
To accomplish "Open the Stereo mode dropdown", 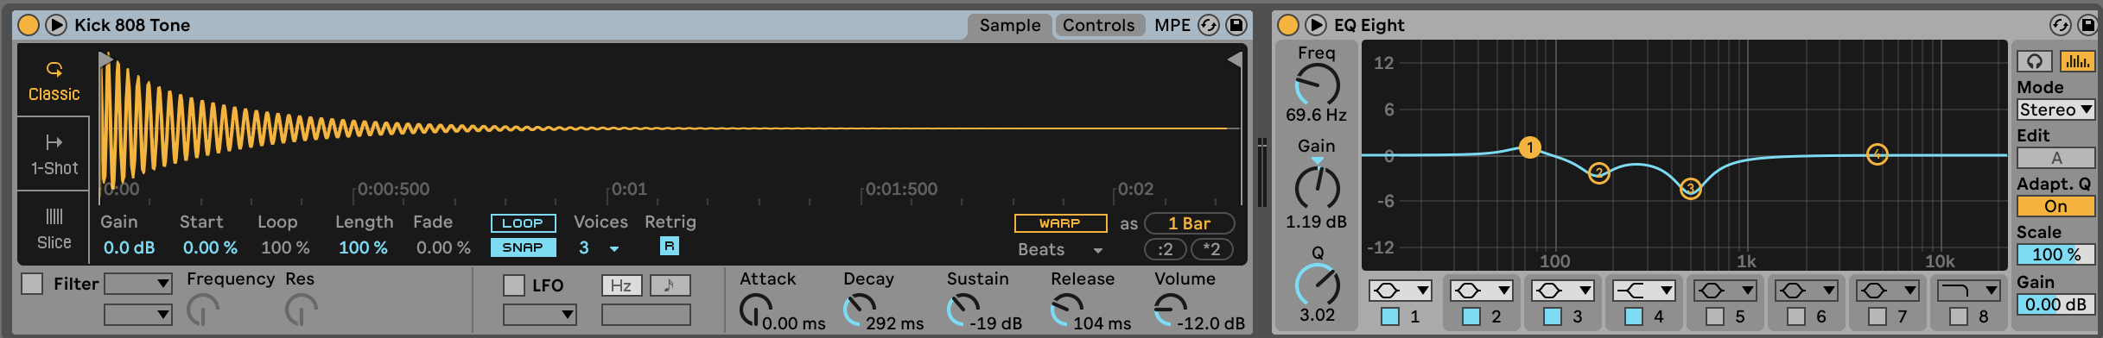I will tap(2055, 110).
